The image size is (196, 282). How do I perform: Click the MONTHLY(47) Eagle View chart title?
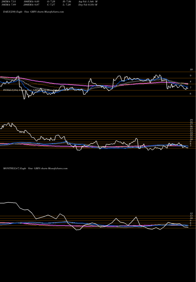point(35,168)
